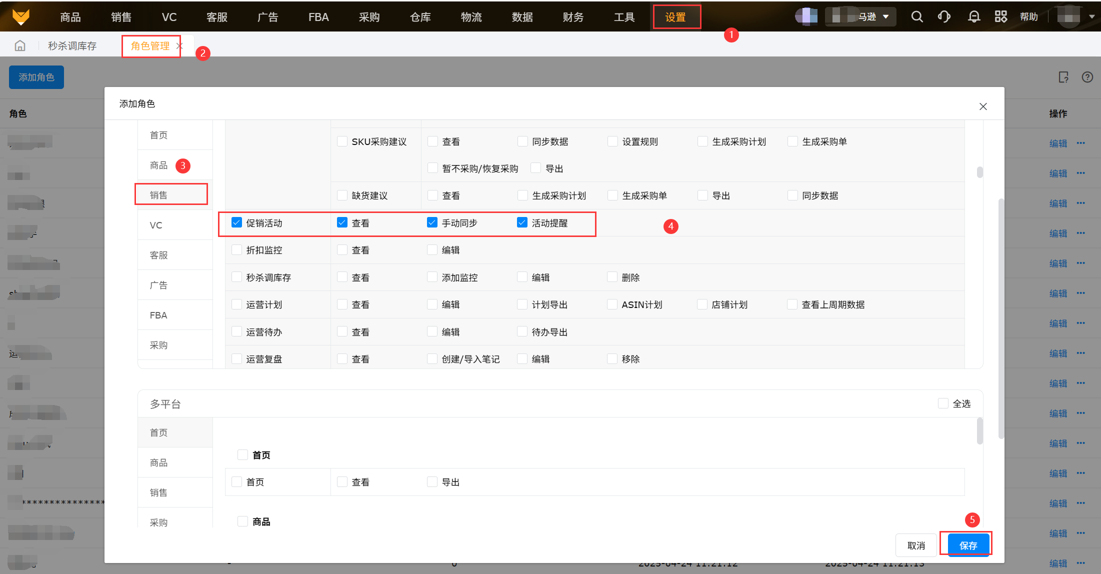
Task: Click the 保存 button
Action: point(968,545)
